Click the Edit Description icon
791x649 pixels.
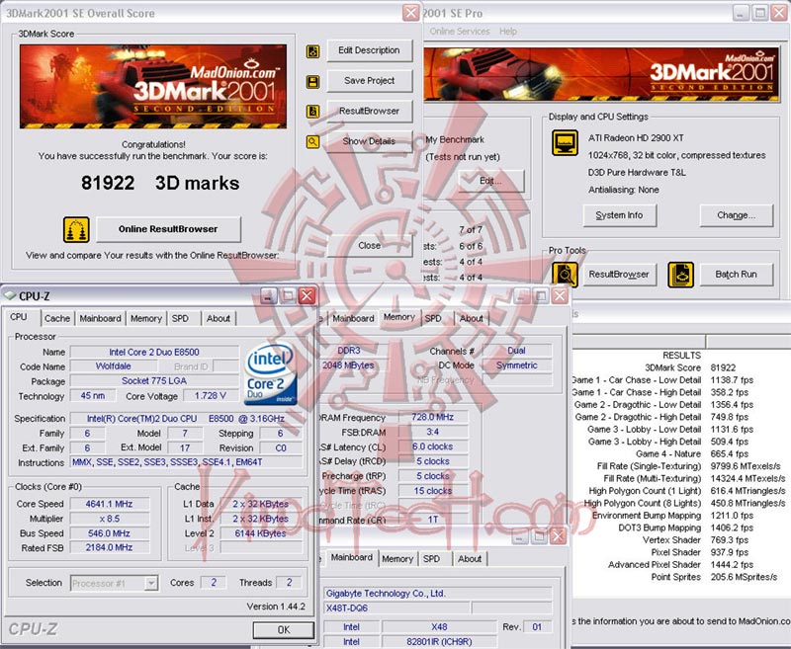tap(312, 51)
